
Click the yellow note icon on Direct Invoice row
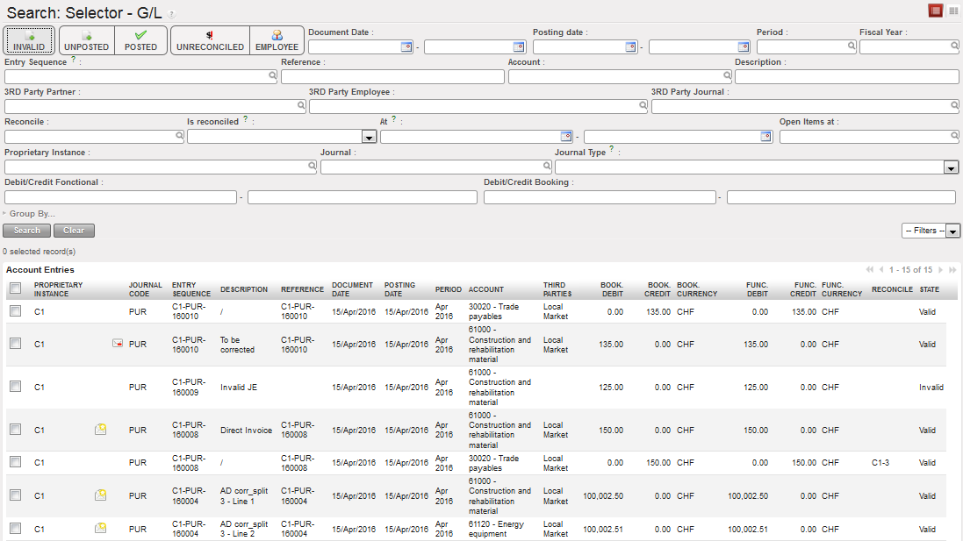[x=101, y=430]
